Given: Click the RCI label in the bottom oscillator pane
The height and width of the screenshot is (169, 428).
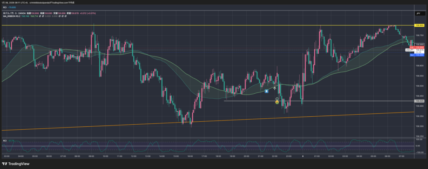Looking at the screenshot, I should tap(5, 141).
